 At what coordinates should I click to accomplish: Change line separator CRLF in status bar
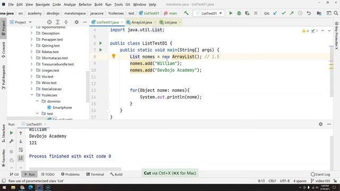[272, 181]
